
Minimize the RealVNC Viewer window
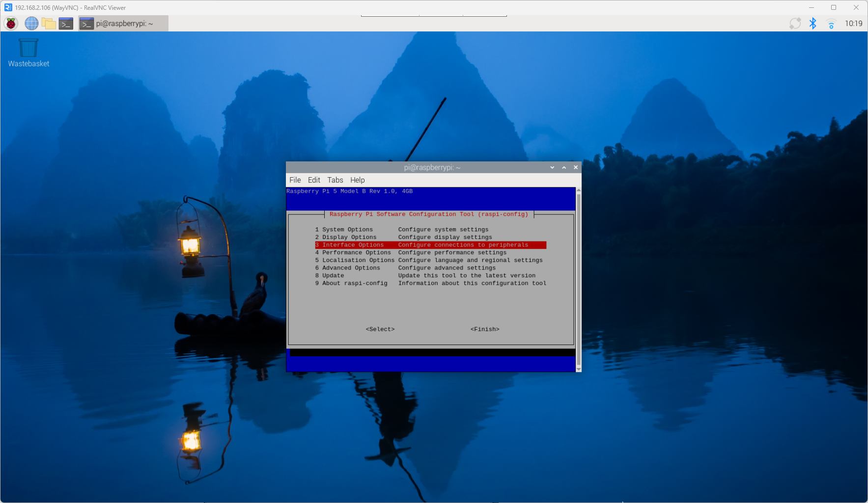(812, 7)
